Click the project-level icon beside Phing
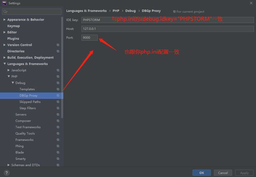Screen dimensions: 256x177 click(x=58, y=146)
